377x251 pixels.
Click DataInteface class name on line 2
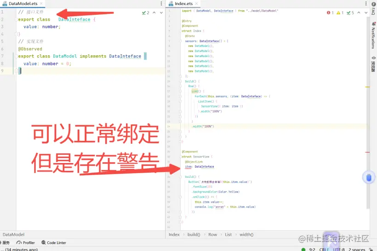point(74,19)
